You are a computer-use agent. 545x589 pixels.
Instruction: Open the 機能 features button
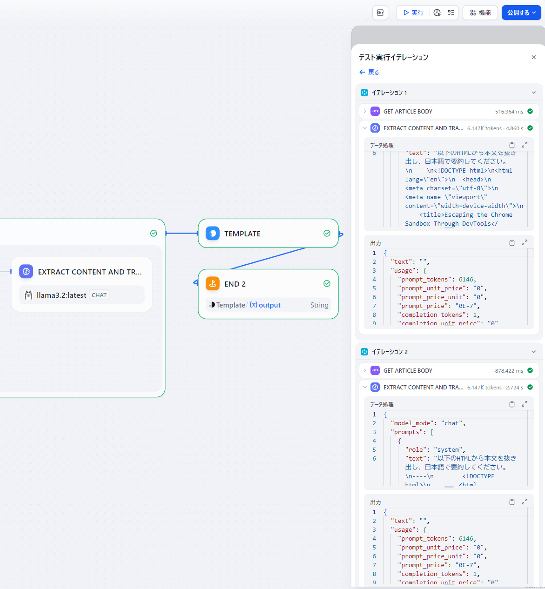point(480,13)
